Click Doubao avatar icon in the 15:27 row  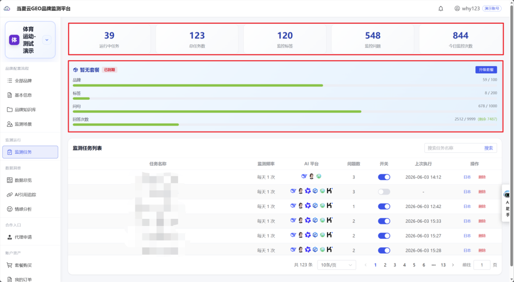[x=301, y=235]
